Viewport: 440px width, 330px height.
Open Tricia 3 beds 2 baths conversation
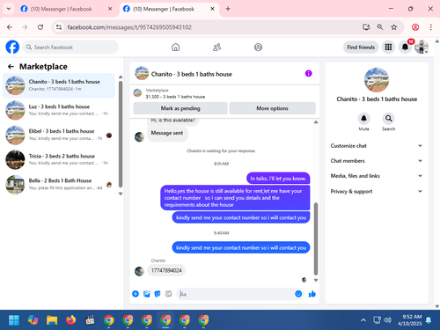point(59,159)
